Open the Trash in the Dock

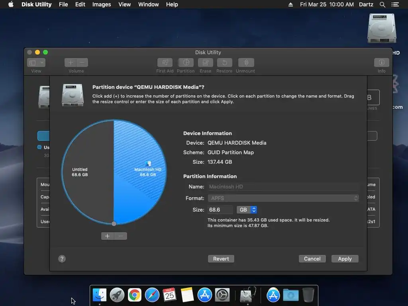308,295
